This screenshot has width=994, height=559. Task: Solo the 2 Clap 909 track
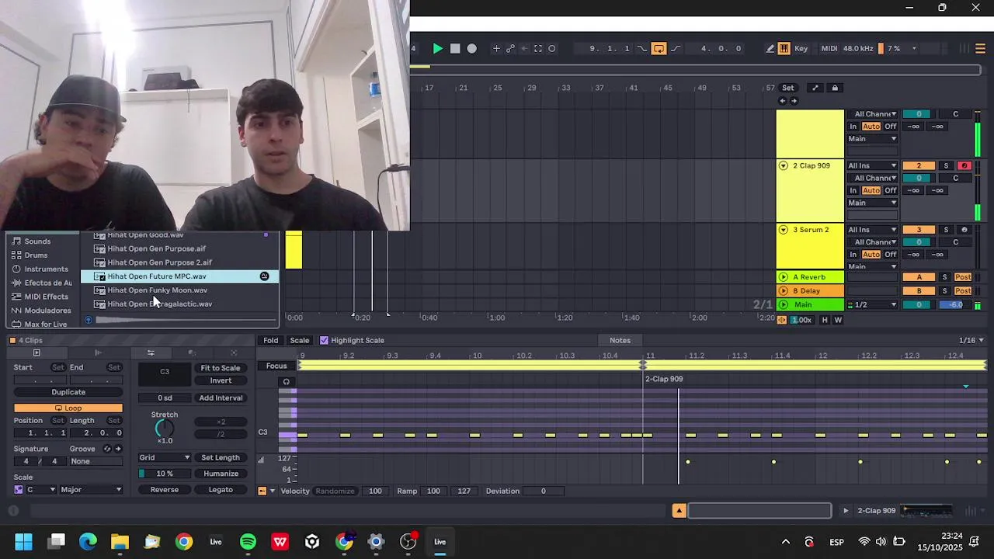(946, 165)
